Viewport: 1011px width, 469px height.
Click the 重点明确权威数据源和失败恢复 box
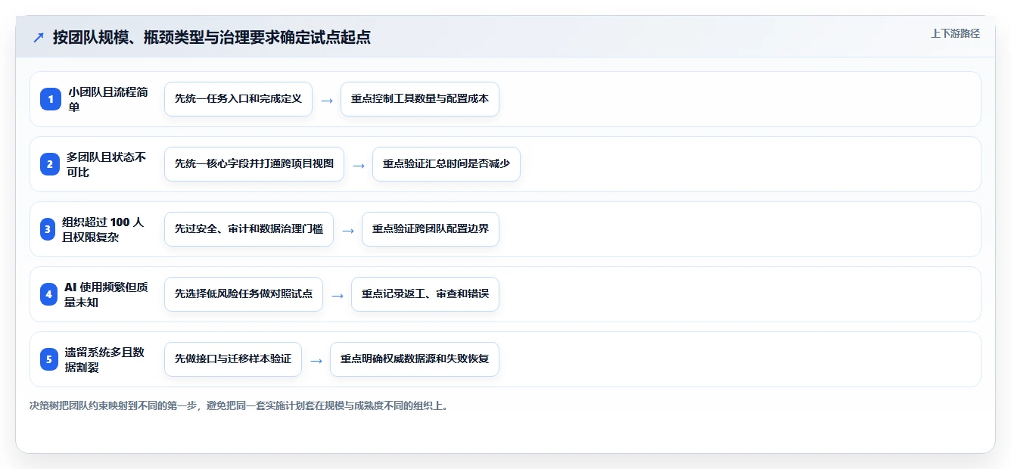click(415, 359)
